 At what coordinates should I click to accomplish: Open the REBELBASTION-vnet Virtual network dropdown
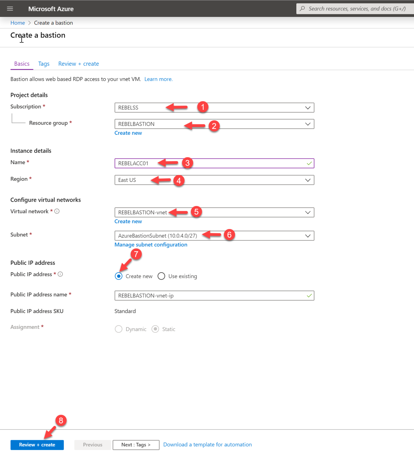pos(308,212)
